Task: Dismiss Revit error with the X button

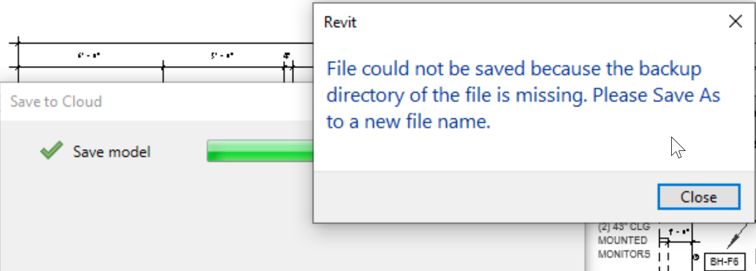Action: click(735, 22)
